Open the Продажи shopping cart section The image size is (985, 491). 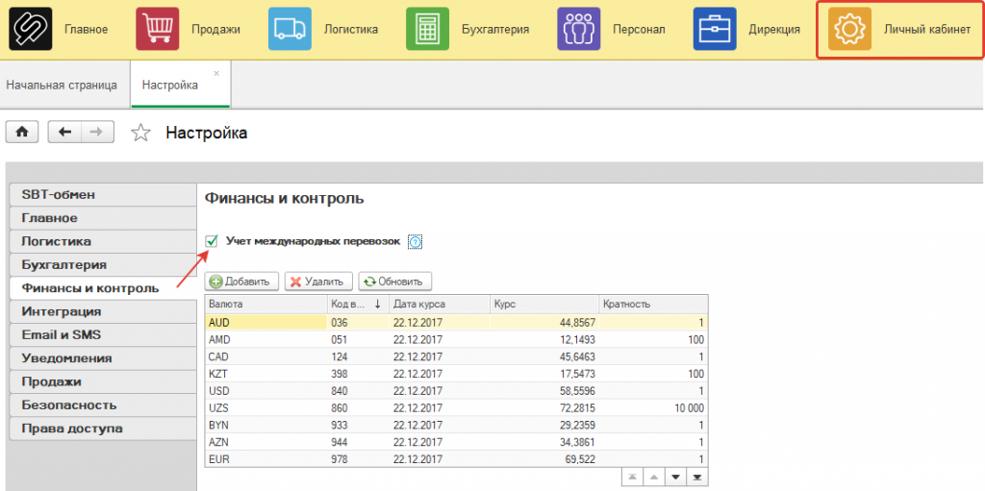point(157,29)
